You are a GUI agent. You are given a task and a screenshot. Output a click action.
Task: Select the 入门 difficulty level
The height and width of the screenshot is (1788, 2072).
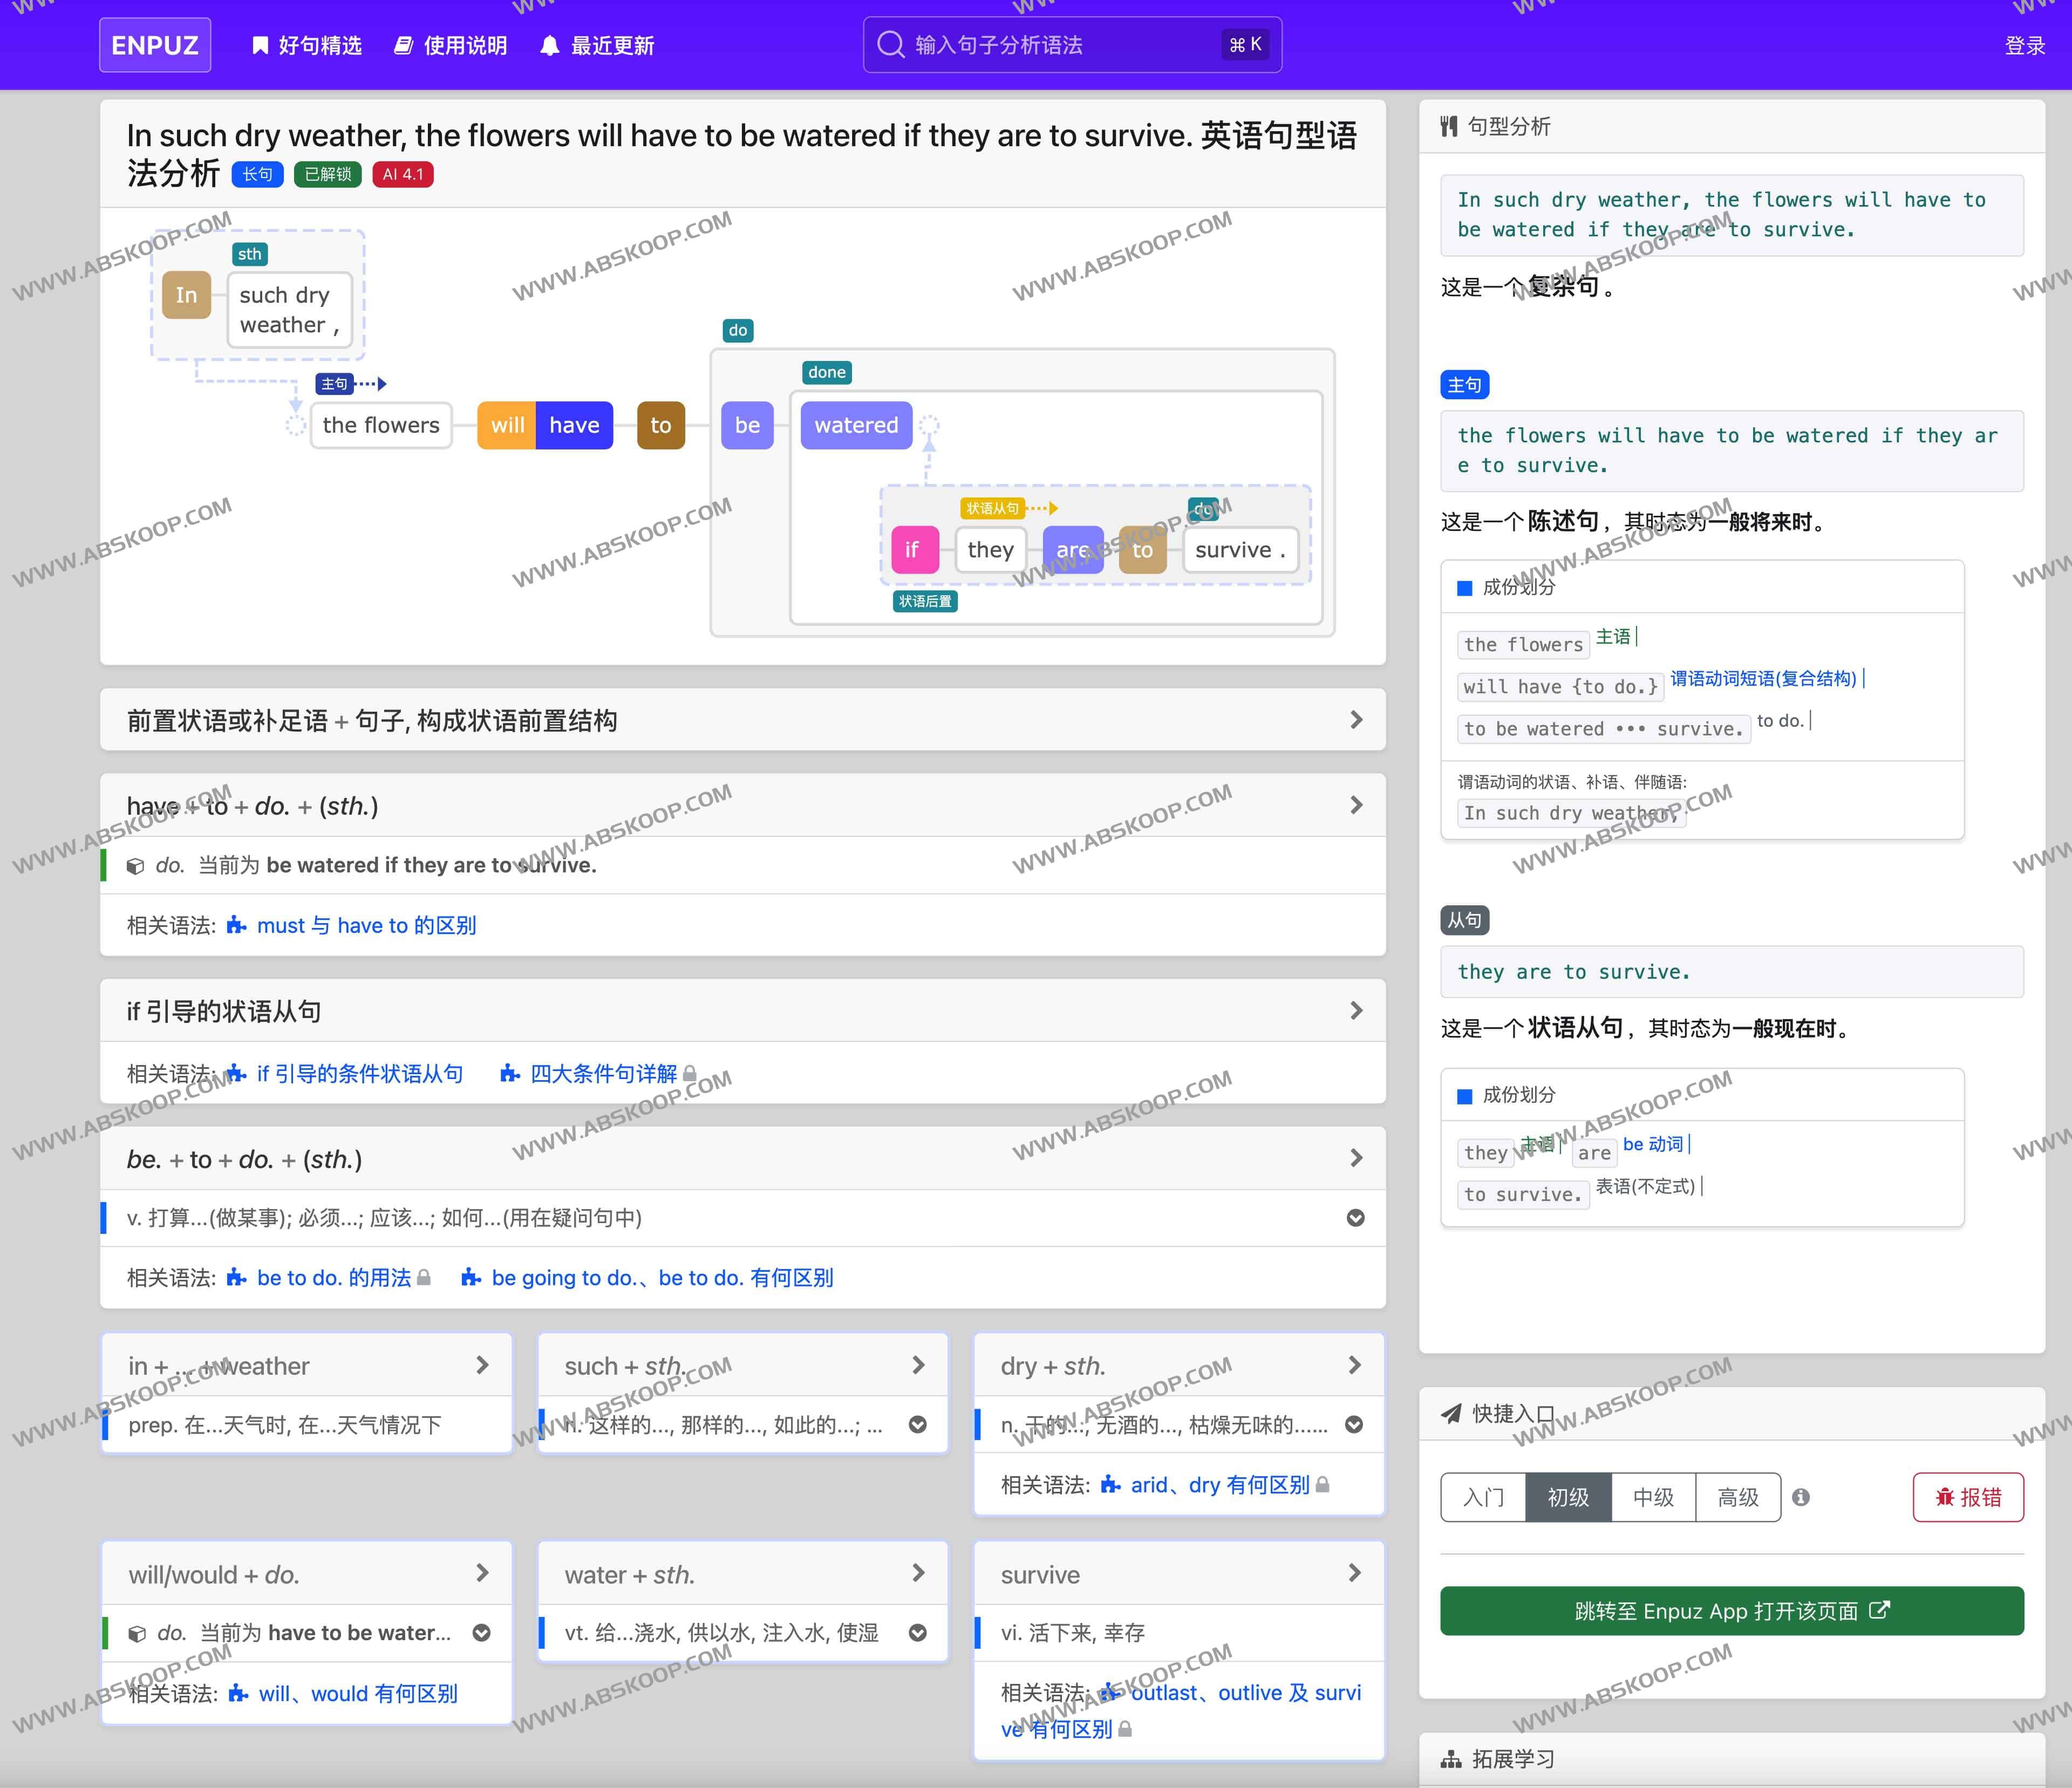click(x=1483, y=1497)
